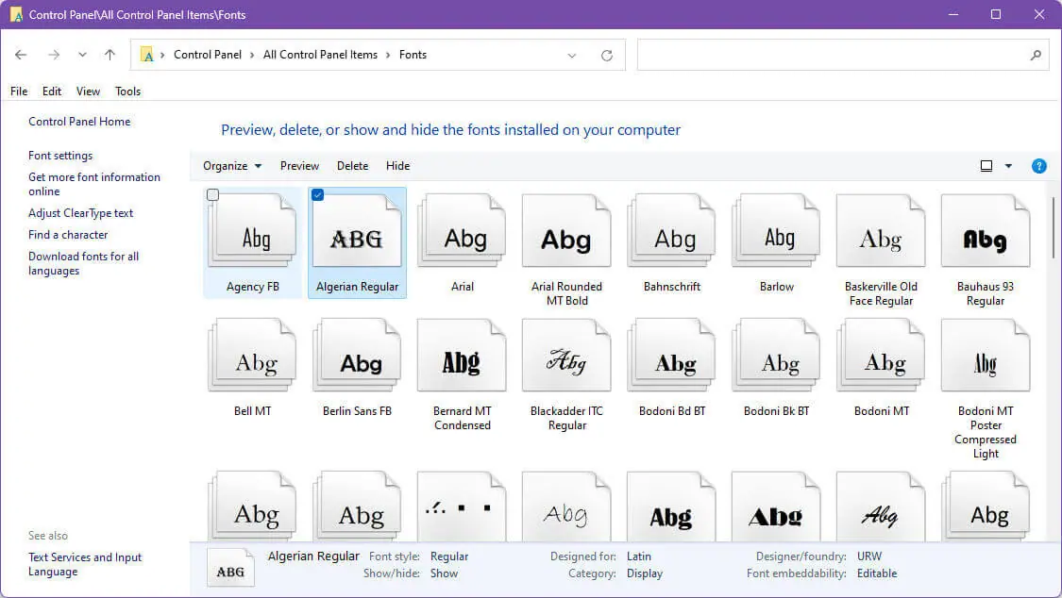Select the Blackadder ITC Regular font
The width and height of the screenshot is (1062, 598).
point(566,356)
